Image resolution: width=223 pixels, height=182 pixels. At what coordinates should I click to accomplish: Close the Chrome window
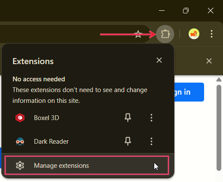(211, 11)
